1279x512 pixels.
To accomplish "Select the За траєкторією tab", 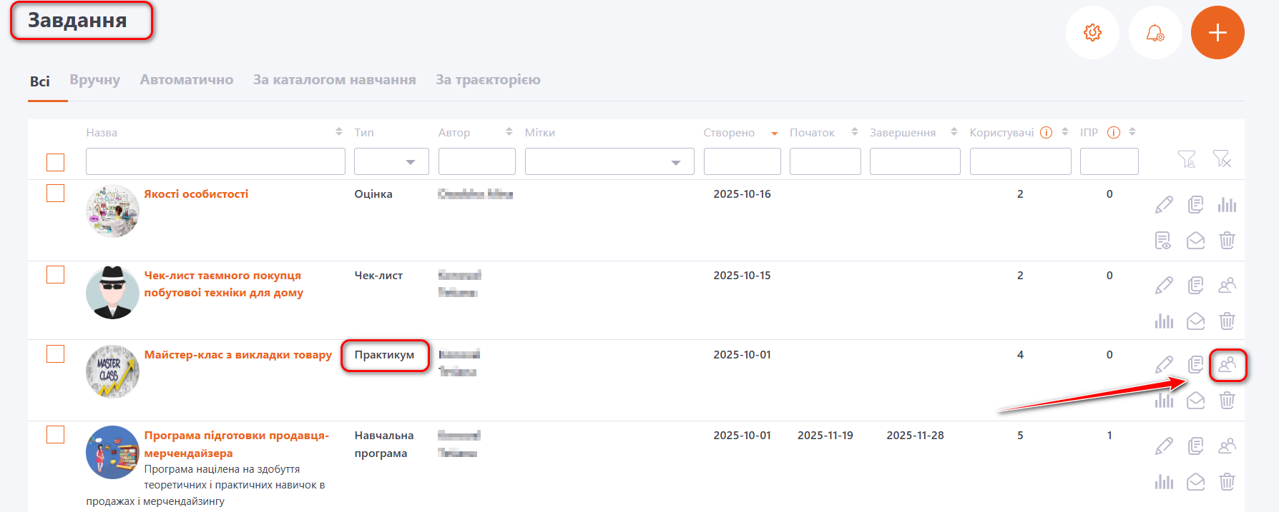I will 488,80.
